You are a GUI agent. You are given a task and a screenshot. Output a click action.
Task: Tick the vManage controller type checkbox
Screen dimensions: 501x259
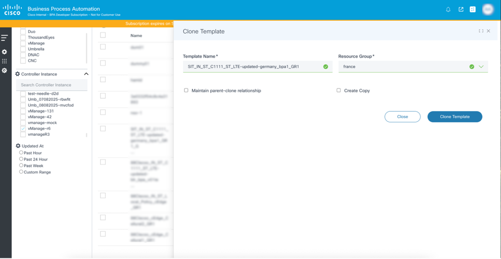23,43
